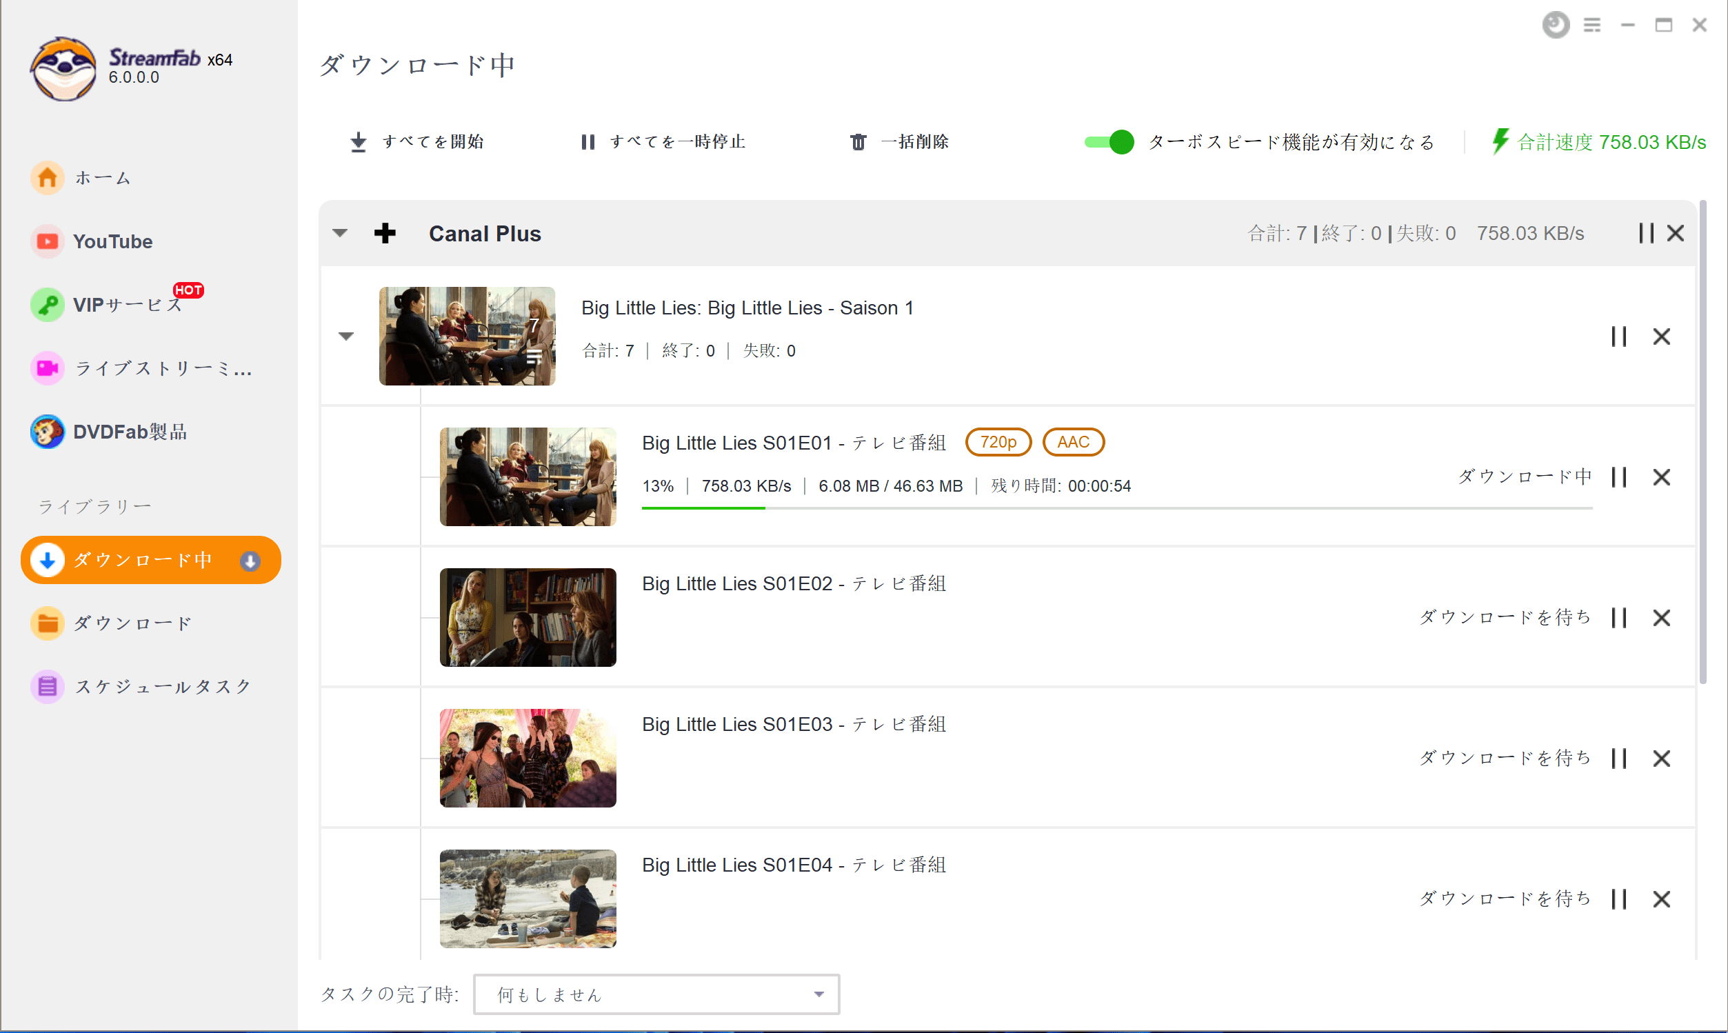Click the S01E01 download progress bar
This screenshot has width=1728, height=1033.
(1116, 508)
